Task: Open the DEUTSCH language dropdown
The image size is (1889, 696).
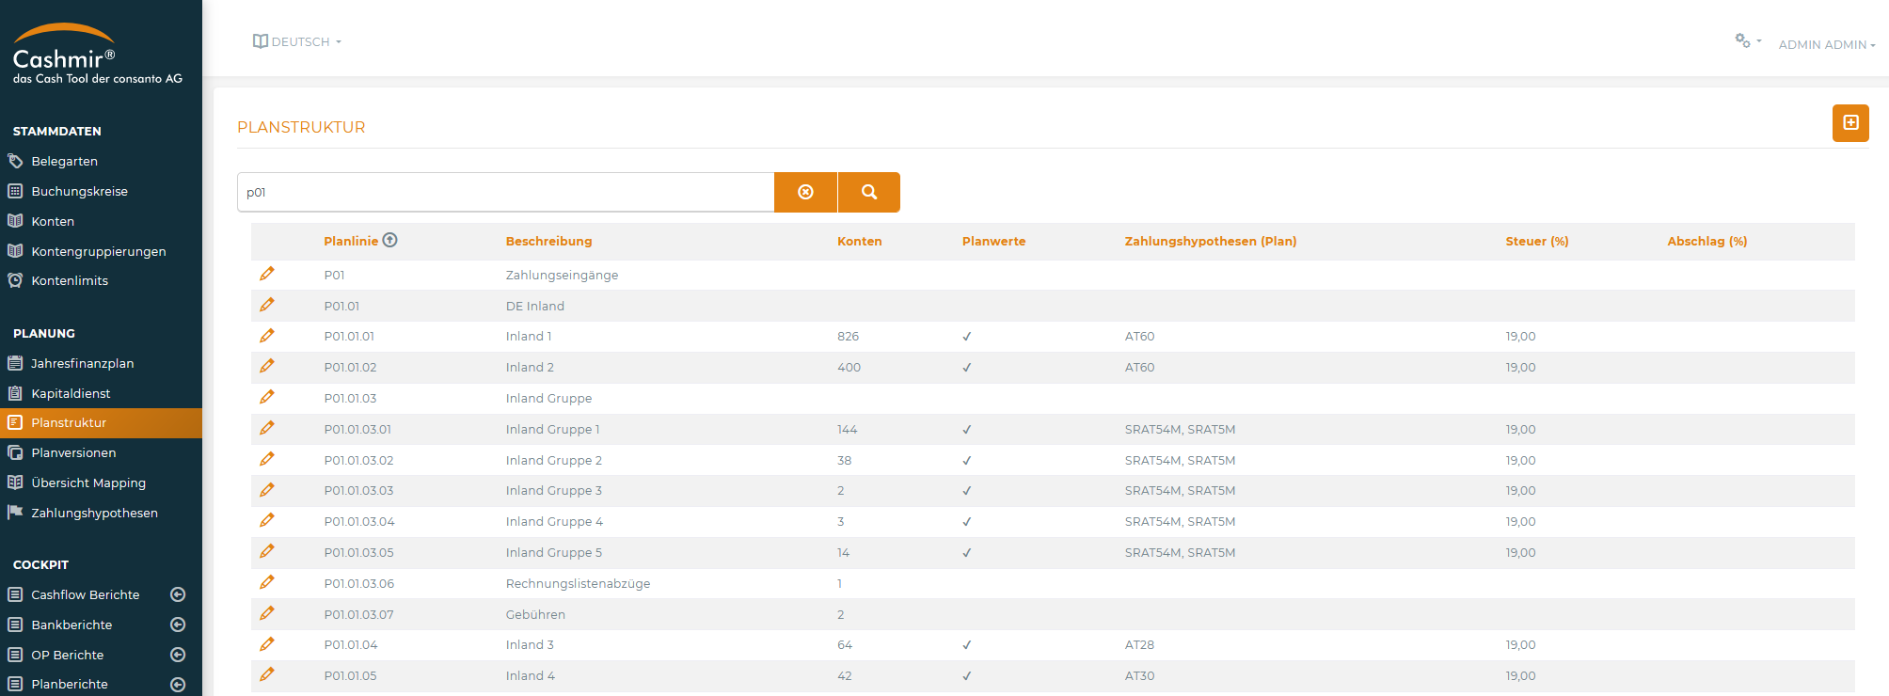Action: tap(297, 41)
